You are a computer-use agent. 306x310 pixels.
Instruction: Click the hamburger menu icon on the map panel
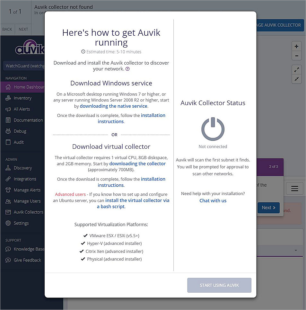294,189
